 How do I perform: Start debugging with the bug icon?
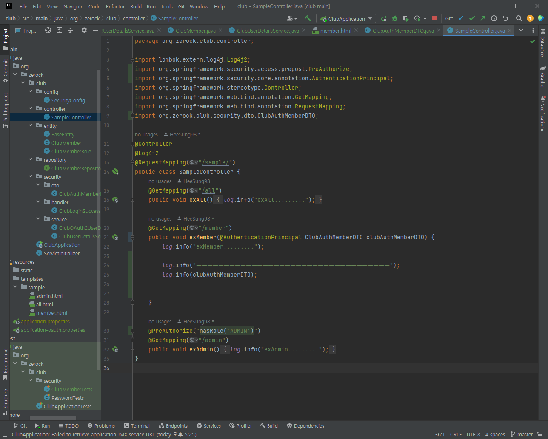coord(395,18)
